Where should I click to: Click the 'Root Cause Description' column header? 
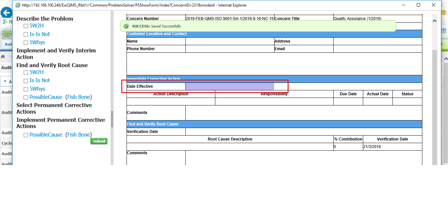[230, 139]
